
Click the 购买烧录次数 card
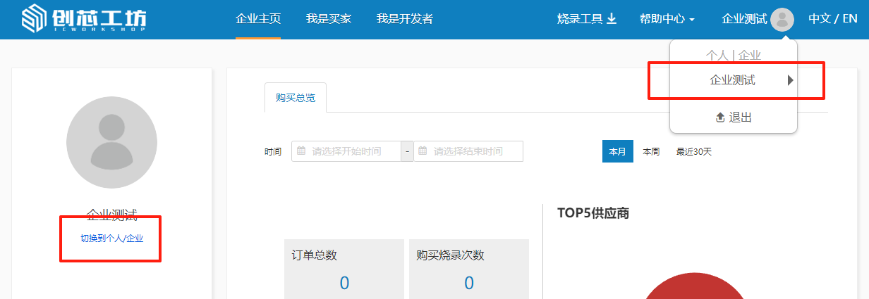469,269
